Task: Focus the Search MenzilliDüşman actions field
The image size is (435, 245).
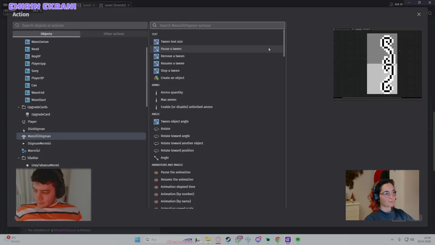Action: pos(217,25)
